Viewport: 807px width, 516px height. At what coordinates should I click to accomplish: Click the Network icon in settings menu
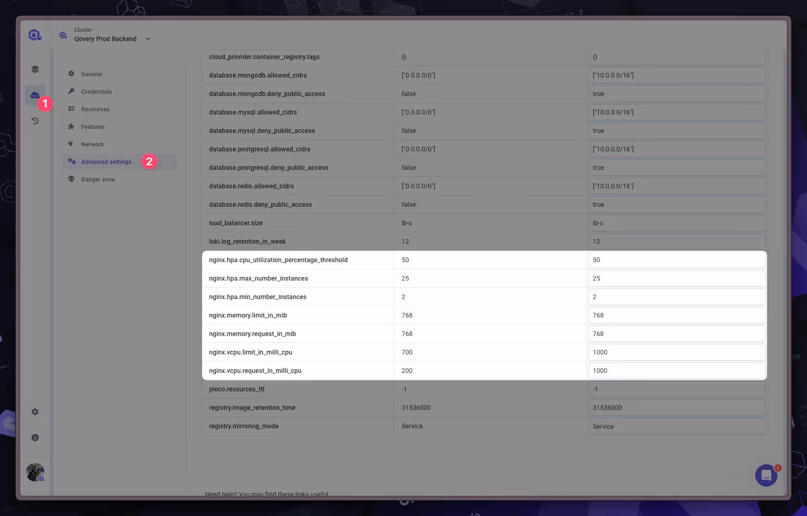tap(71, 144)
